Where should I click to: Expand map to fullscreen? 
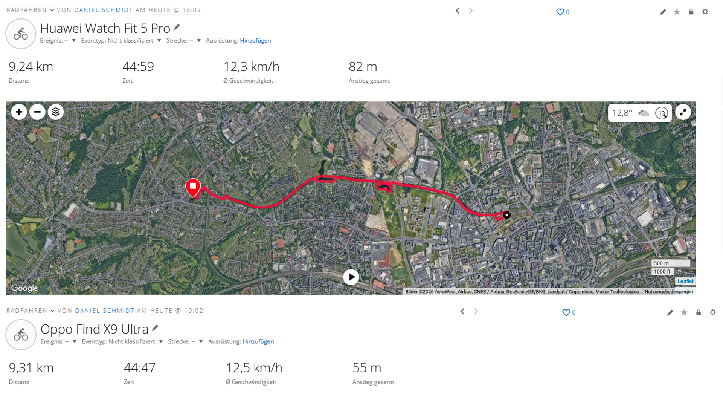(x=683, y=112)
